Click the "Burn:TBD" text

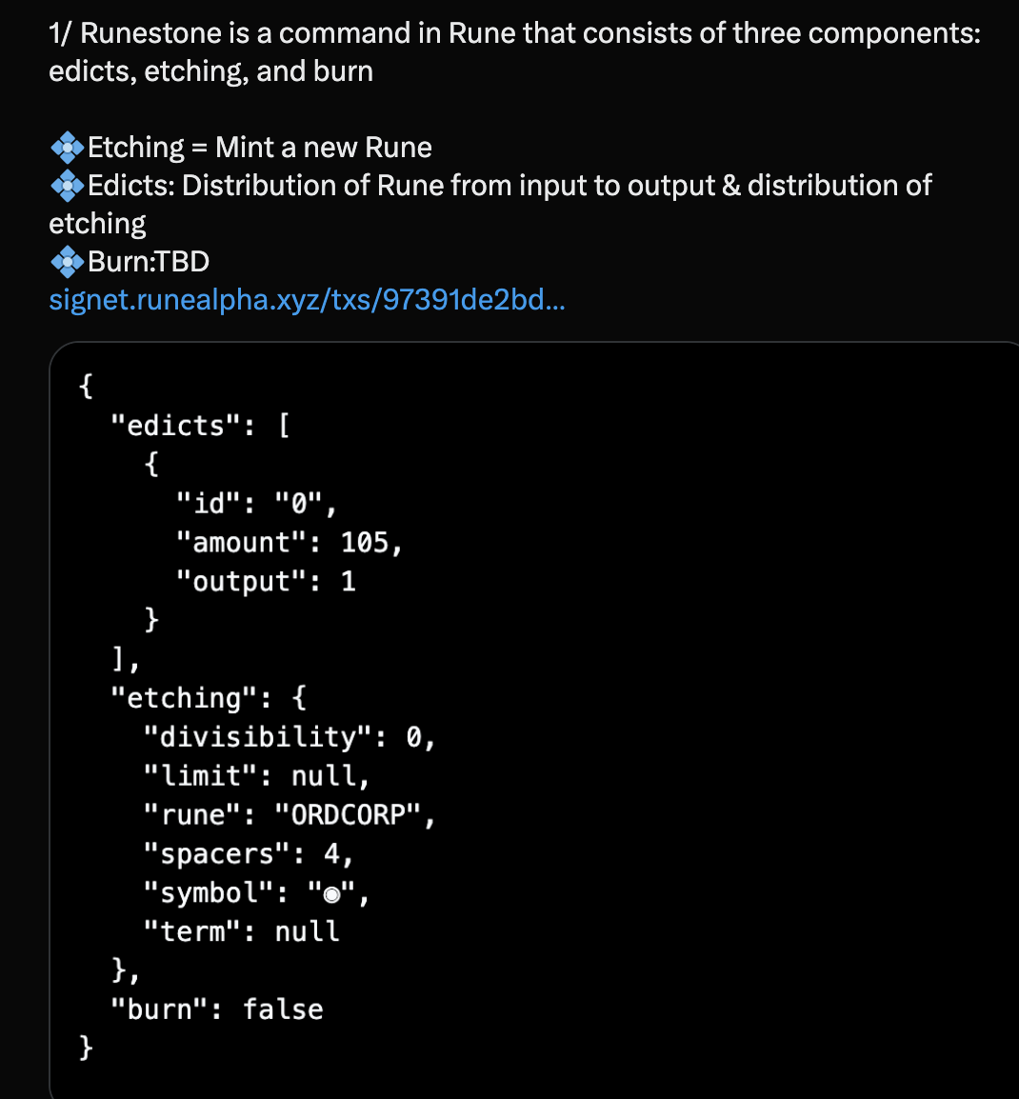[x=149, y=262]
